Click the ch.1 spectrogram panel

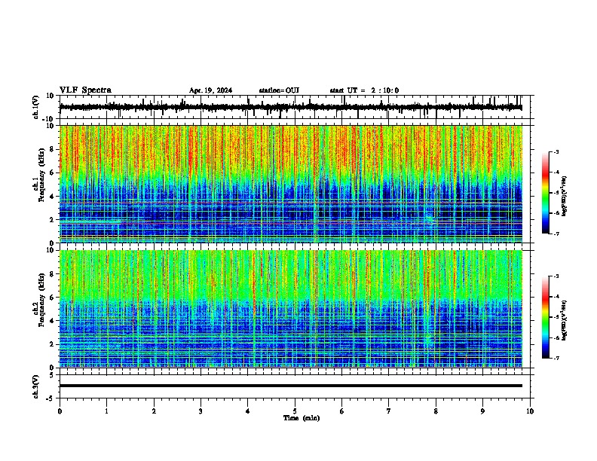[x=291, y=184]
